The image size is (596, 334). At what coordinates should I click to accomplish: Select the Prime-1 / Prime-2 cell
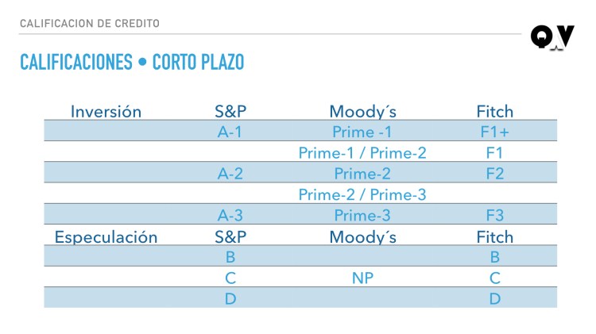tap(362, 153)
